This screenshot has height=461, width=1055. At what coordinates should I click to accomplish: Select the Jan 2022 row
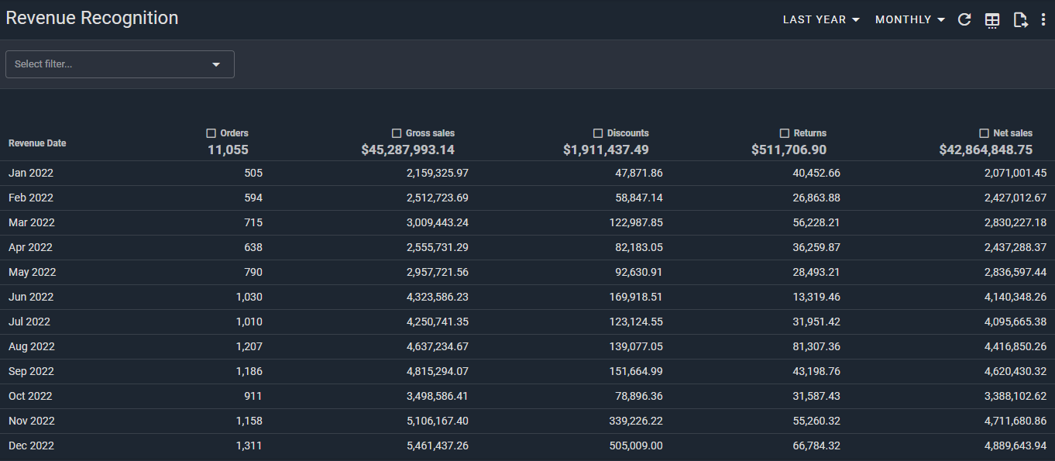(x=31, y=173)
